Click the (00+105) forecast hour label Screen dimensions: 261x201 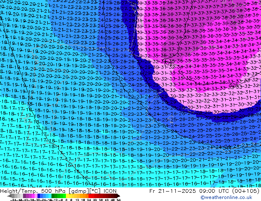246,191
